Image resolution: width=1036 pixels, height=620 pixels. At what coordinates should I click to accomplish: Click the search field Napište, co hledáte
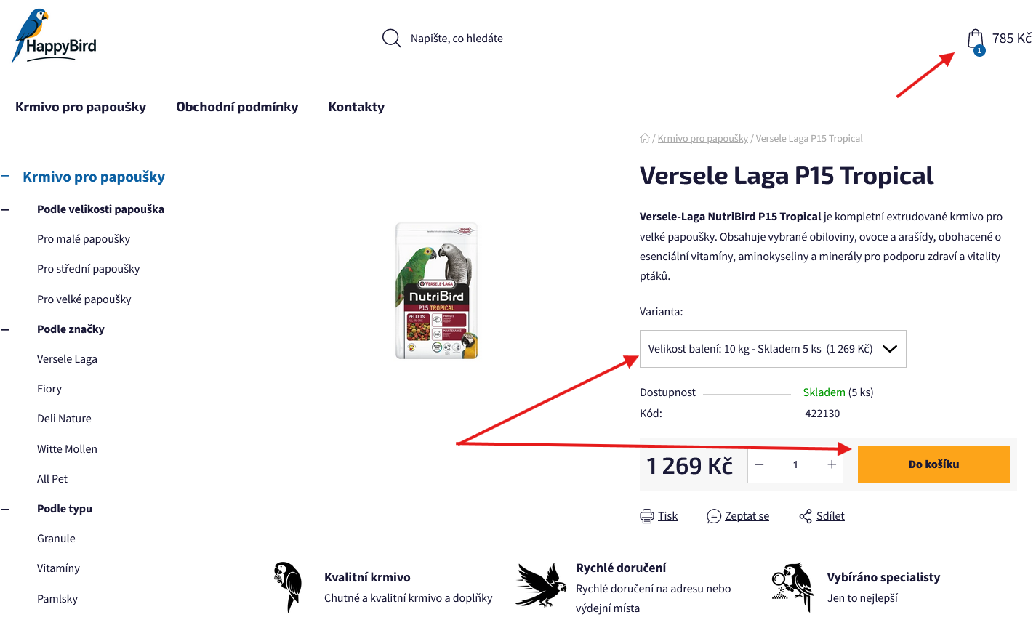click(457, 39)
